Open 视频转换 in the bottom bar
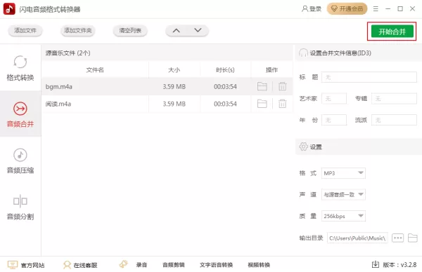 259,265
